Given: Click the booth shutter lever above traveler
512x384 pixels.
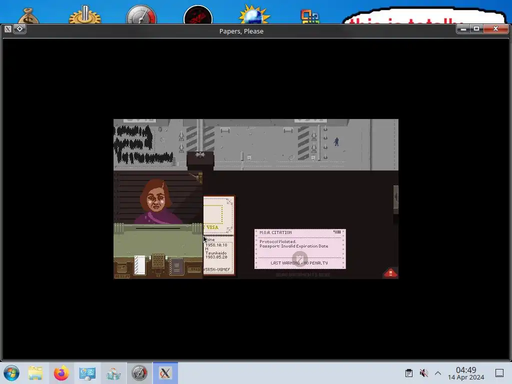Looking at the screenshot, I should pos(197,177).
